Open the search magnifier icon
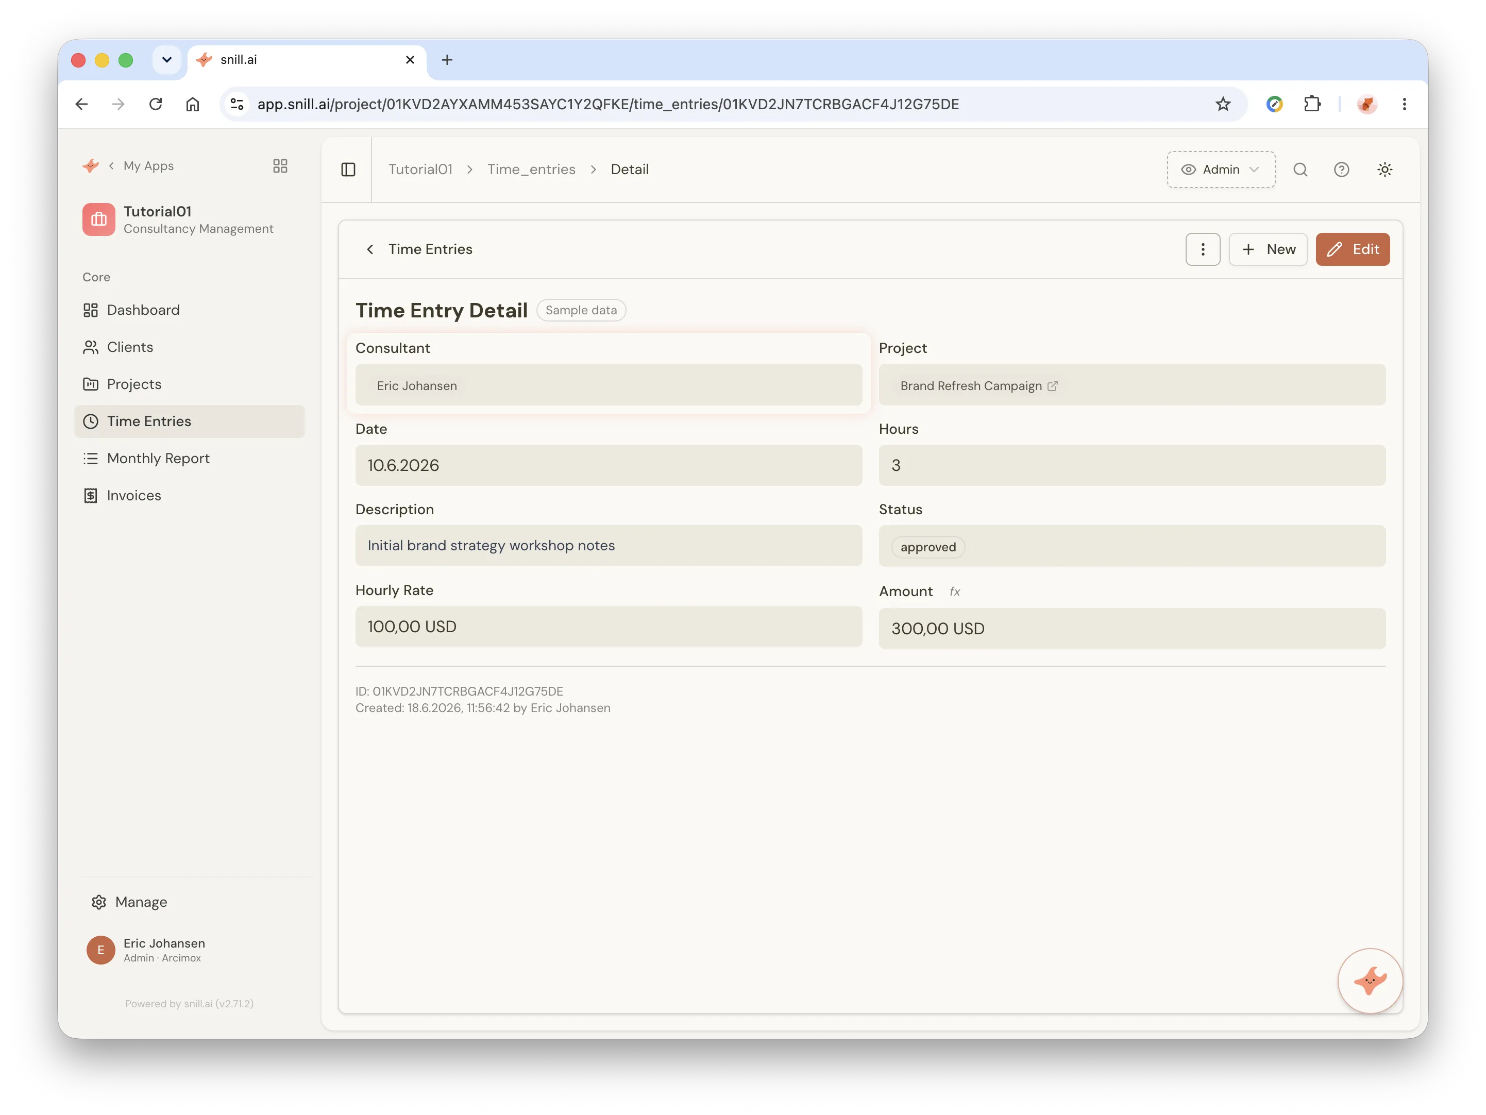Screen dimensions: 1486x1115 pos(1300,170)
